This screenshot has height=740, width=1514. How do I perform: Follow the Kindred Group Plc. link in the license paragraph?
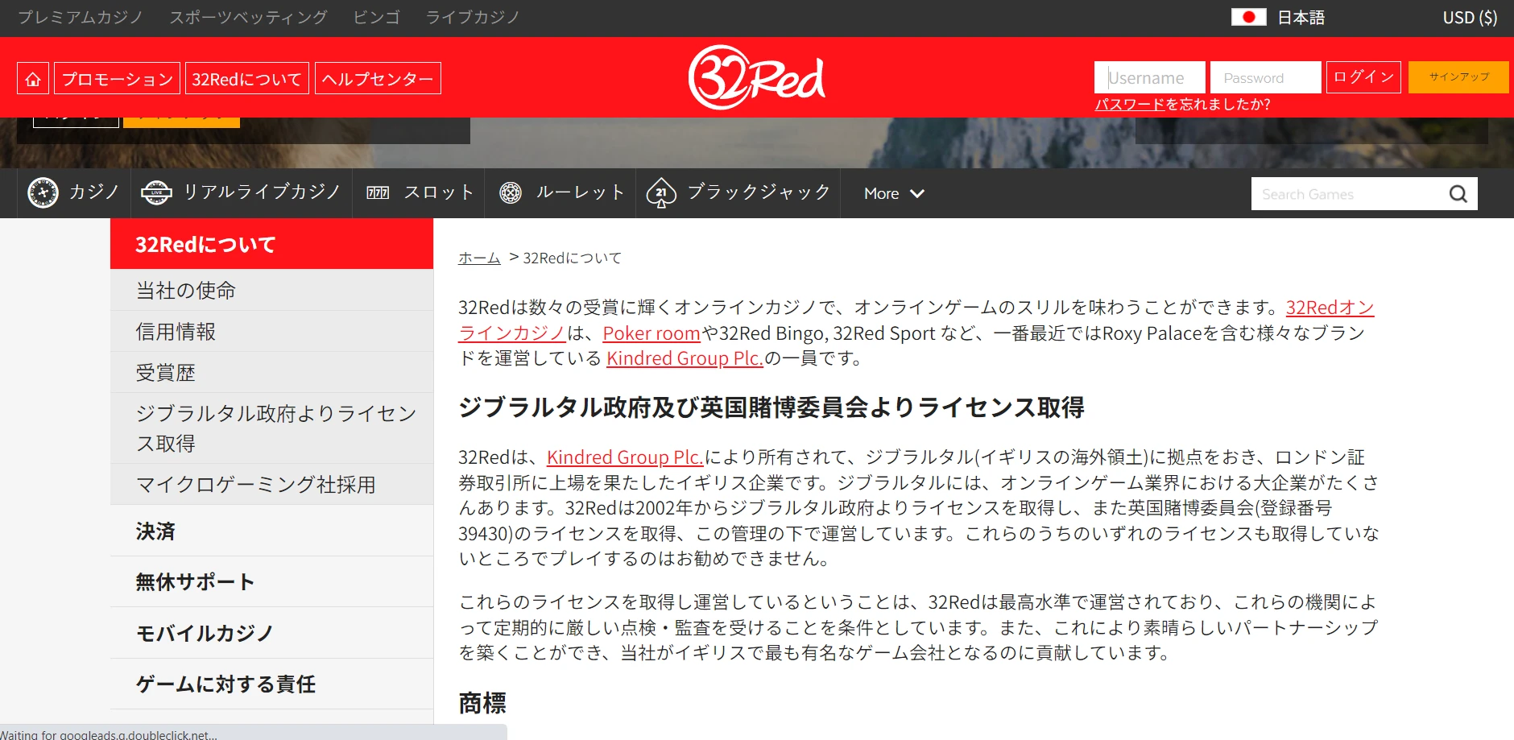625,457
